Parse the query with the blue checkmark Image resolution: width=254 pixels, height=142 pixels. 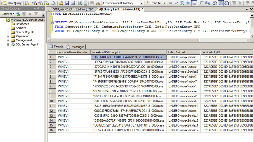click(176, 3)
